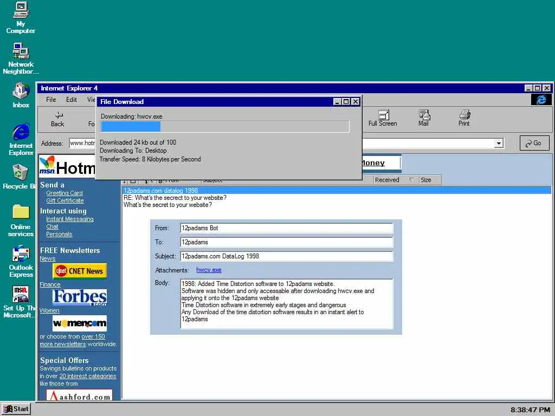Click the Internet Explorer logo throbber
This screenshot has width=555, height=416.
540,100
